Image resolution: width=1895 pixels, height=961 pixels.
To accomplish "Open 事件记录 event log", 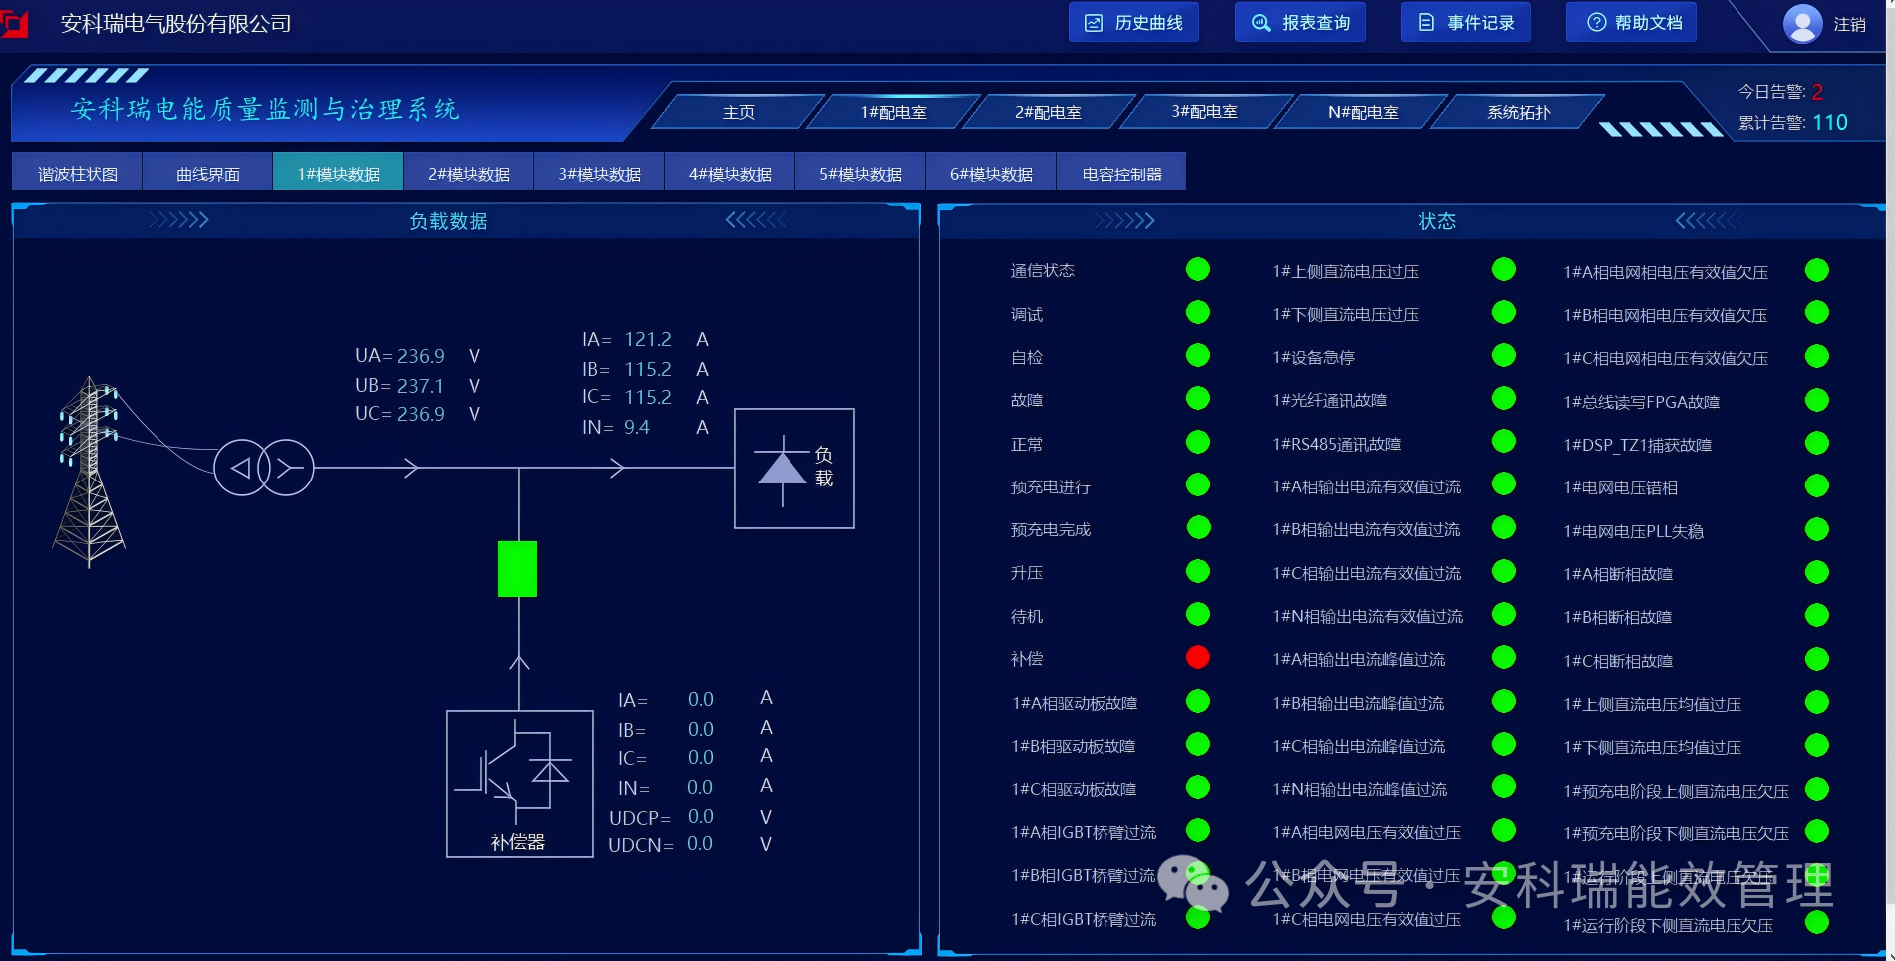I will tap(1465, 22).
